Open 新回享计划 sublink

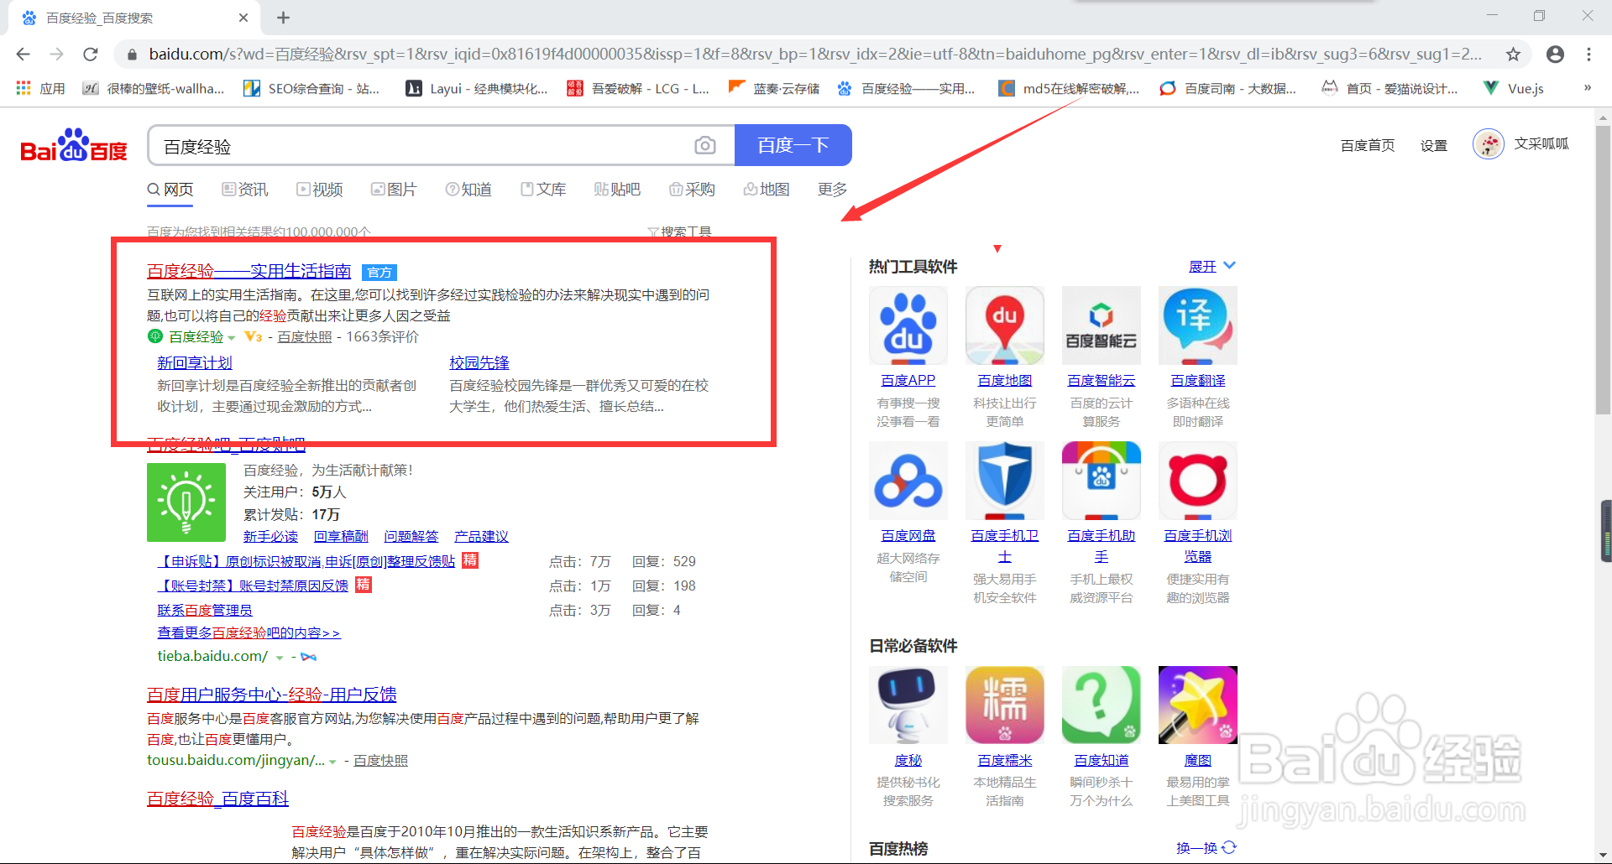(195, 362)
